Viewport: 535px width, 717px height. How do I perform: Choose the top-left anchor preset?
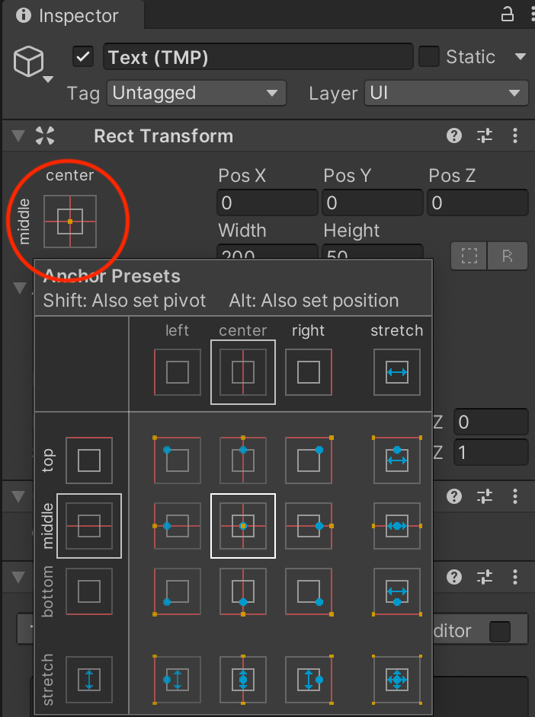[177, 460]
